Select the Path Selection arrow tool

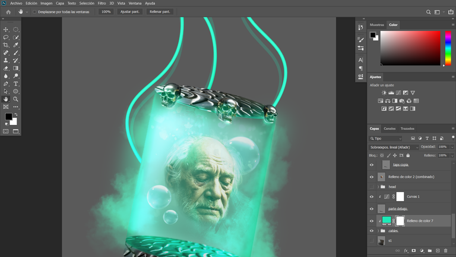click(5, 91)
